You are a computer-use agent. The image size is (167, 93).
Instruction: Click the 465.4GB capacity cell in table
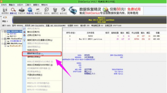[x=156, y=39]
